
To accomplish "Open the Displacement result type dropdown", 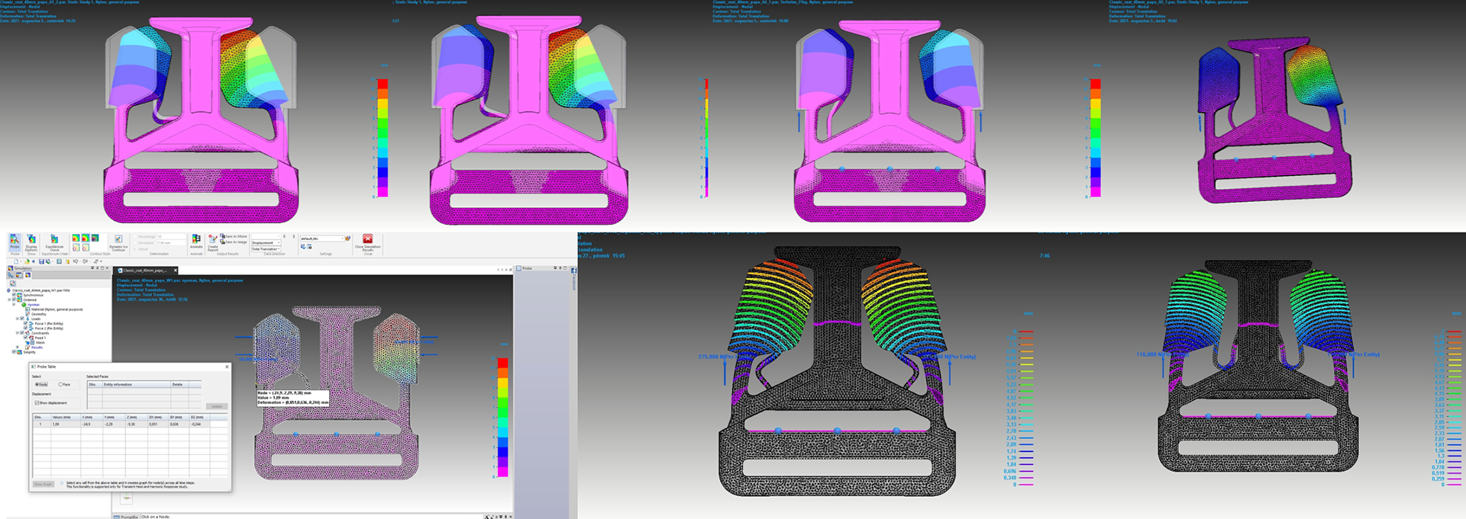I will coord(266,242).
